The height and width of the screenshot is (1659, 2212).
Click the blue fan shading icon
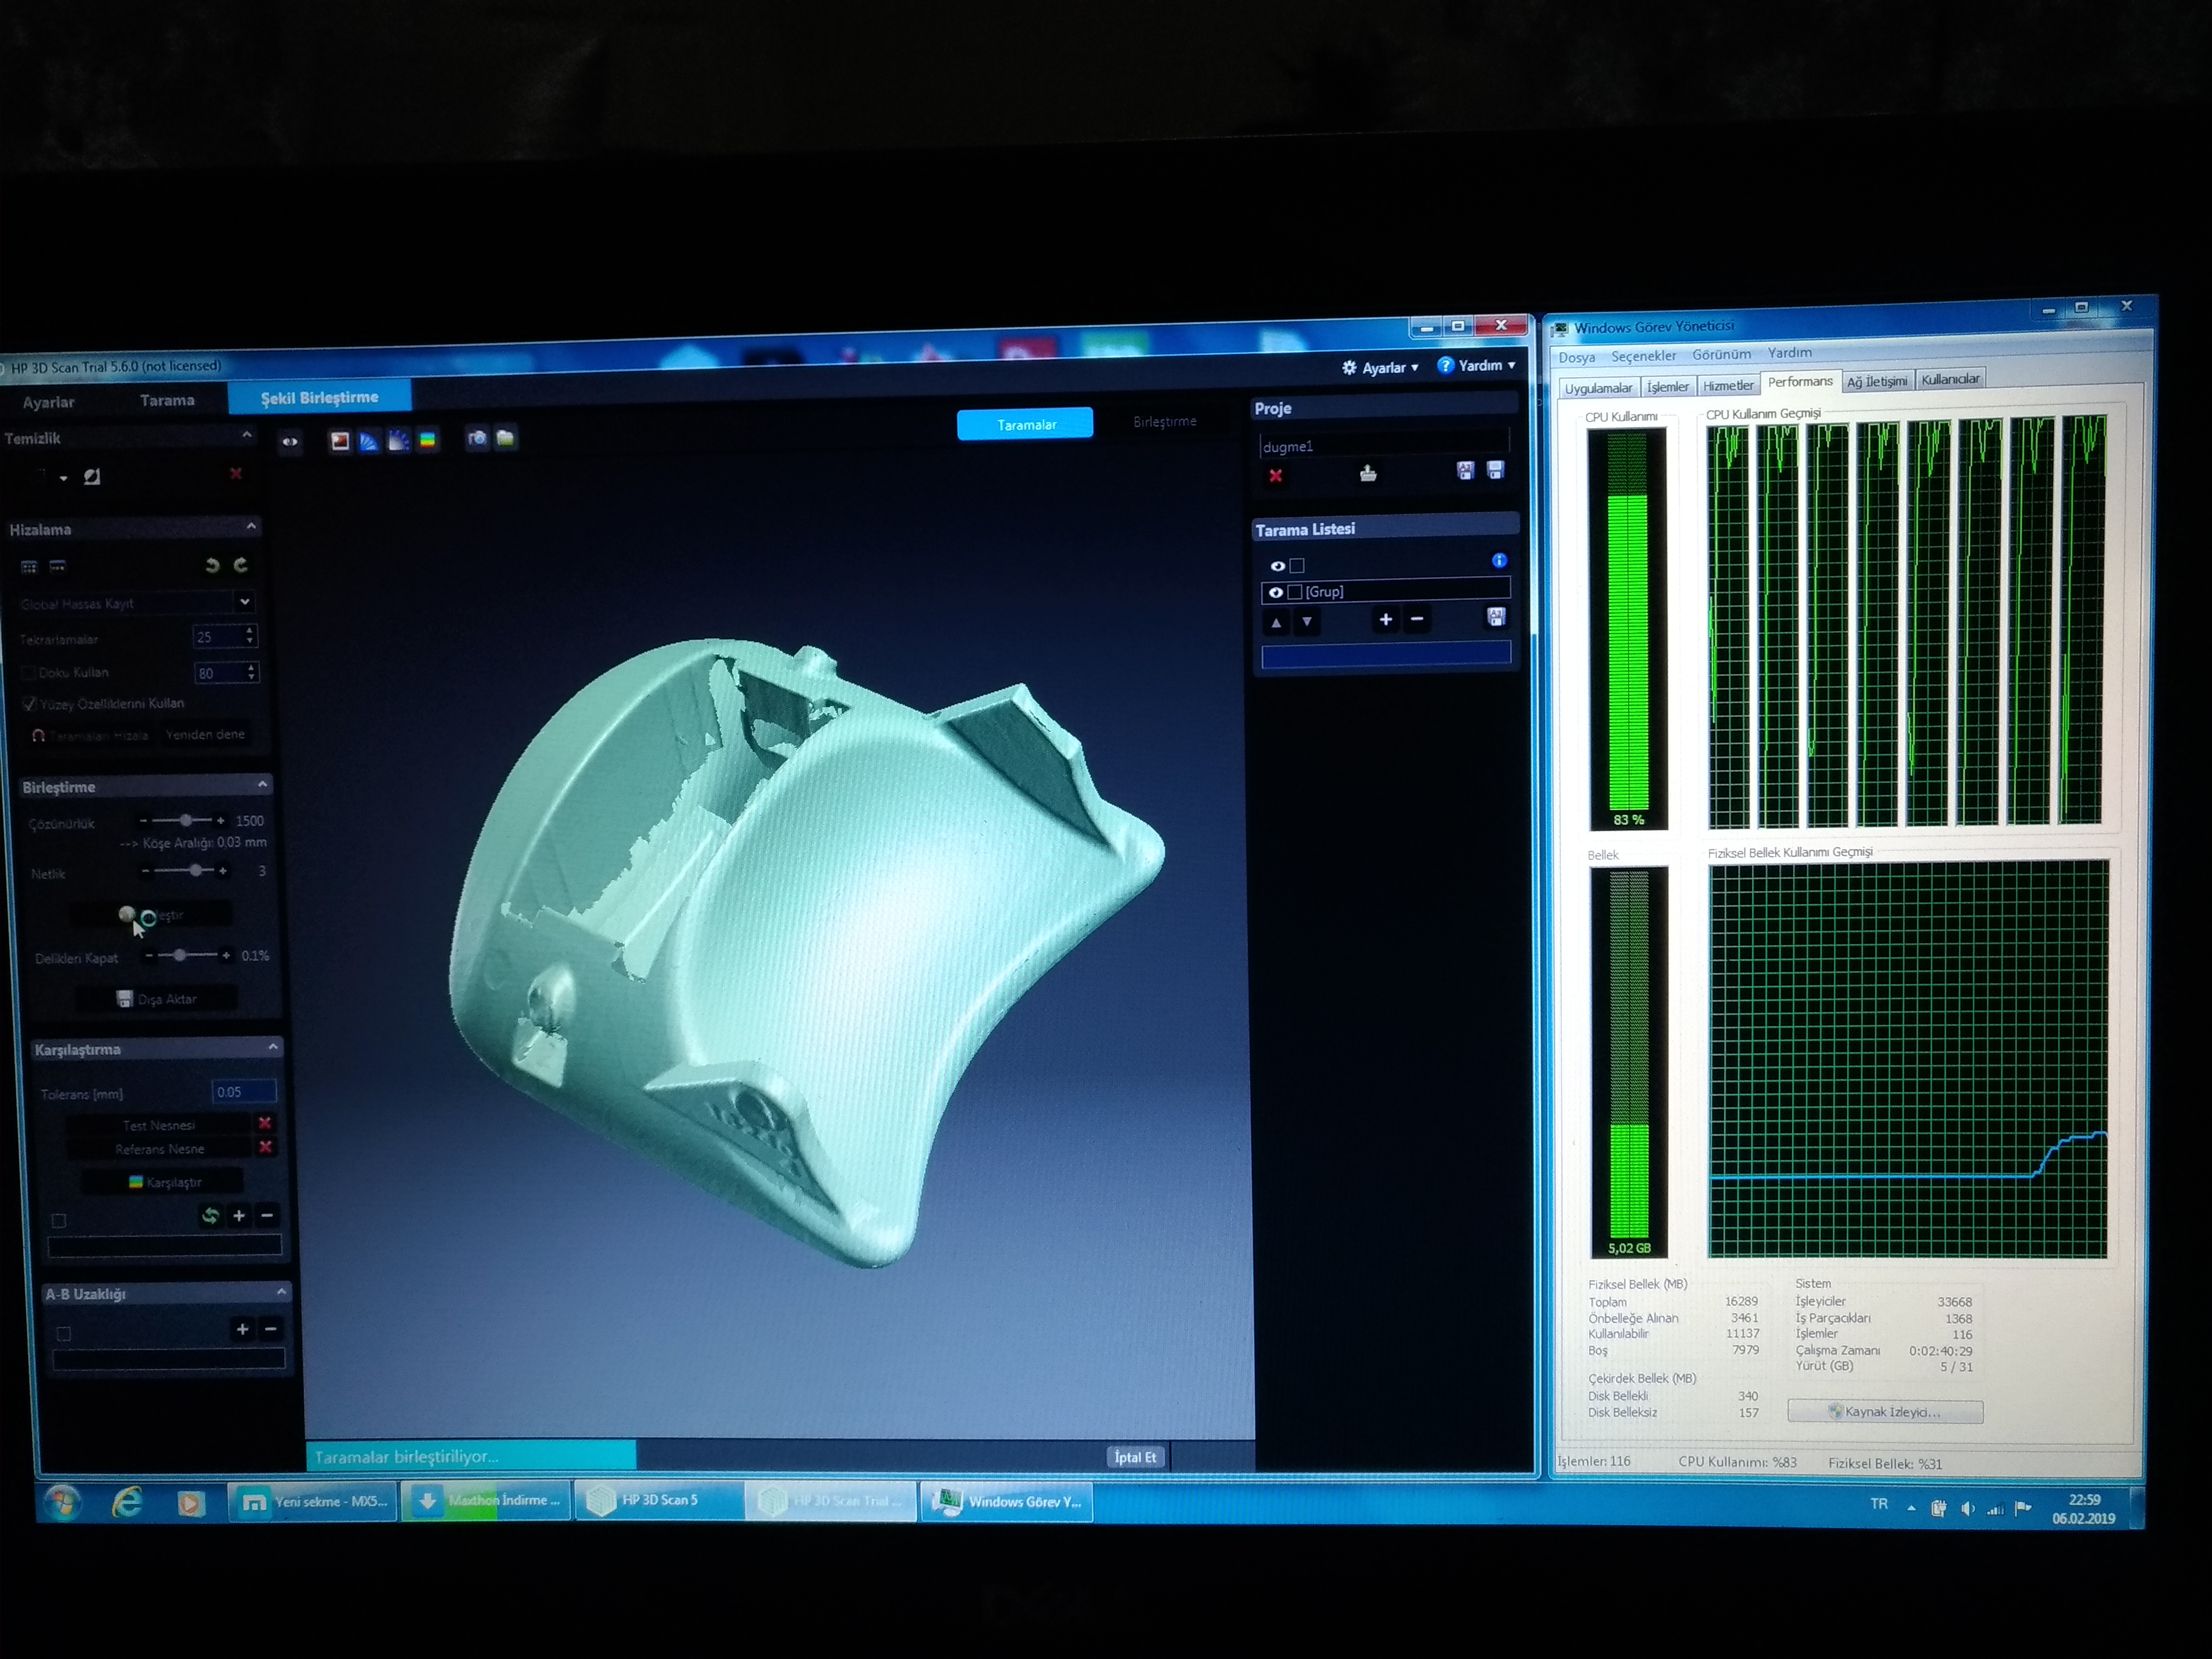(369, 441)
